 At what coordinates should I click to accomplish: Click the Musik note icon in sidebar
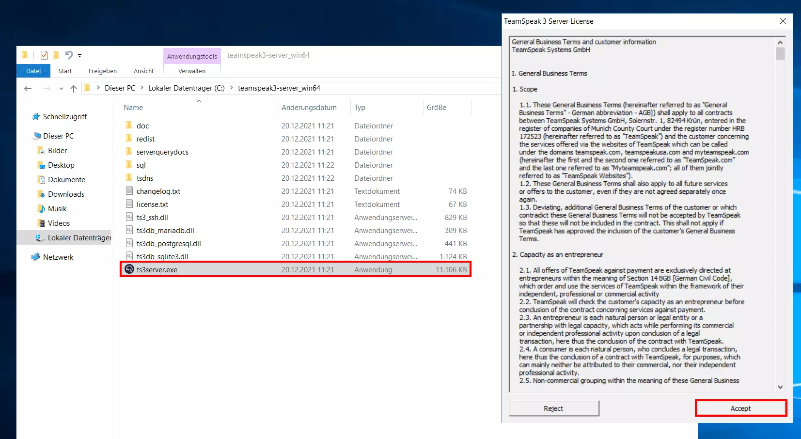[x=42, y=209]
